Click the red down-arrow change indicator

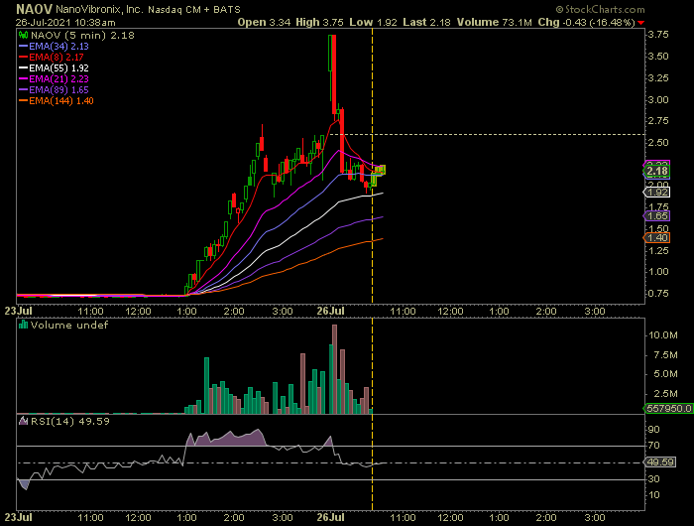640,23
